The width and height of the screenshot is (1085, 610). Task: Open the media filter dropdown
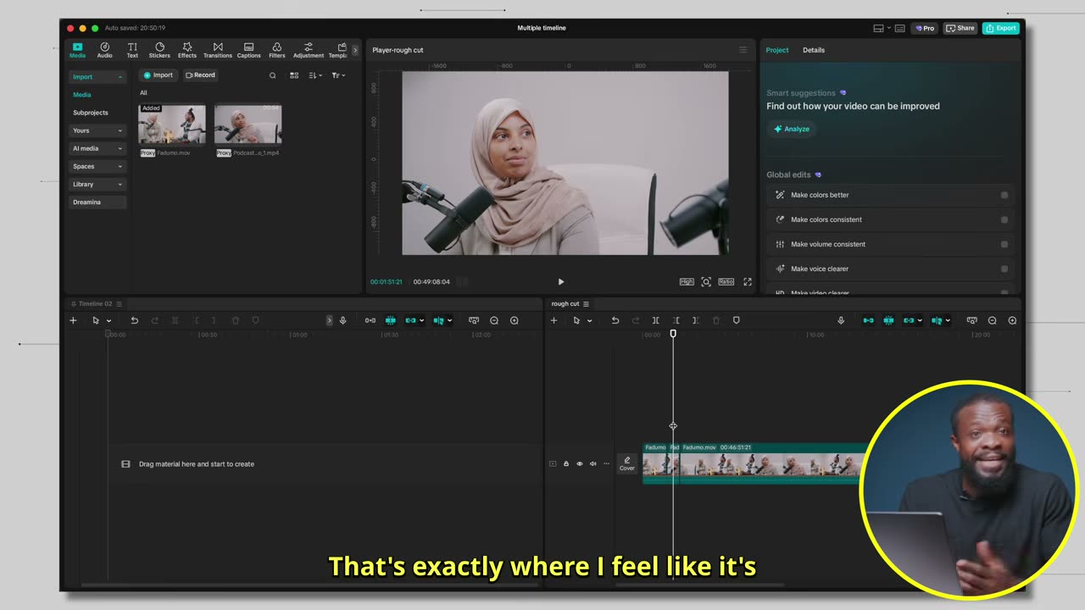337,75
